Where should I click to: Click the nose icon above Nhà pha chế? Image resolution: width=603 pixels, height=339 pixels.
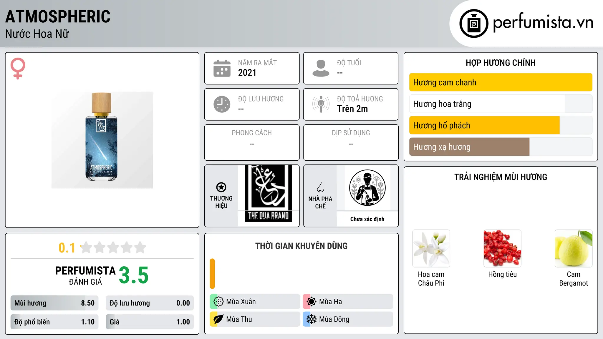pos(320,187)
